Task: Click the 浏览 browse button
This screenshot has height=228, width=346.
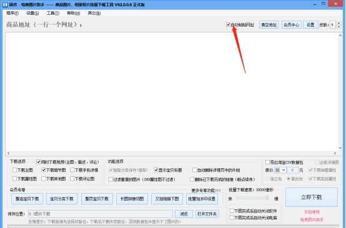Action: pyautogui.click(x=184, y=214)
